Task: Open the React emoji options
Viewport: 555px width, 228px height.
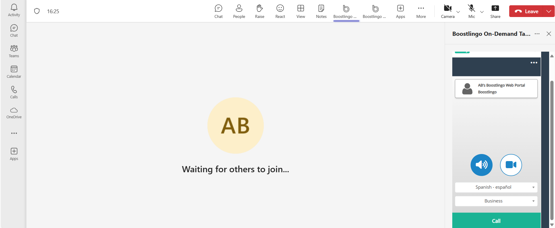Action: coord(280,11)
